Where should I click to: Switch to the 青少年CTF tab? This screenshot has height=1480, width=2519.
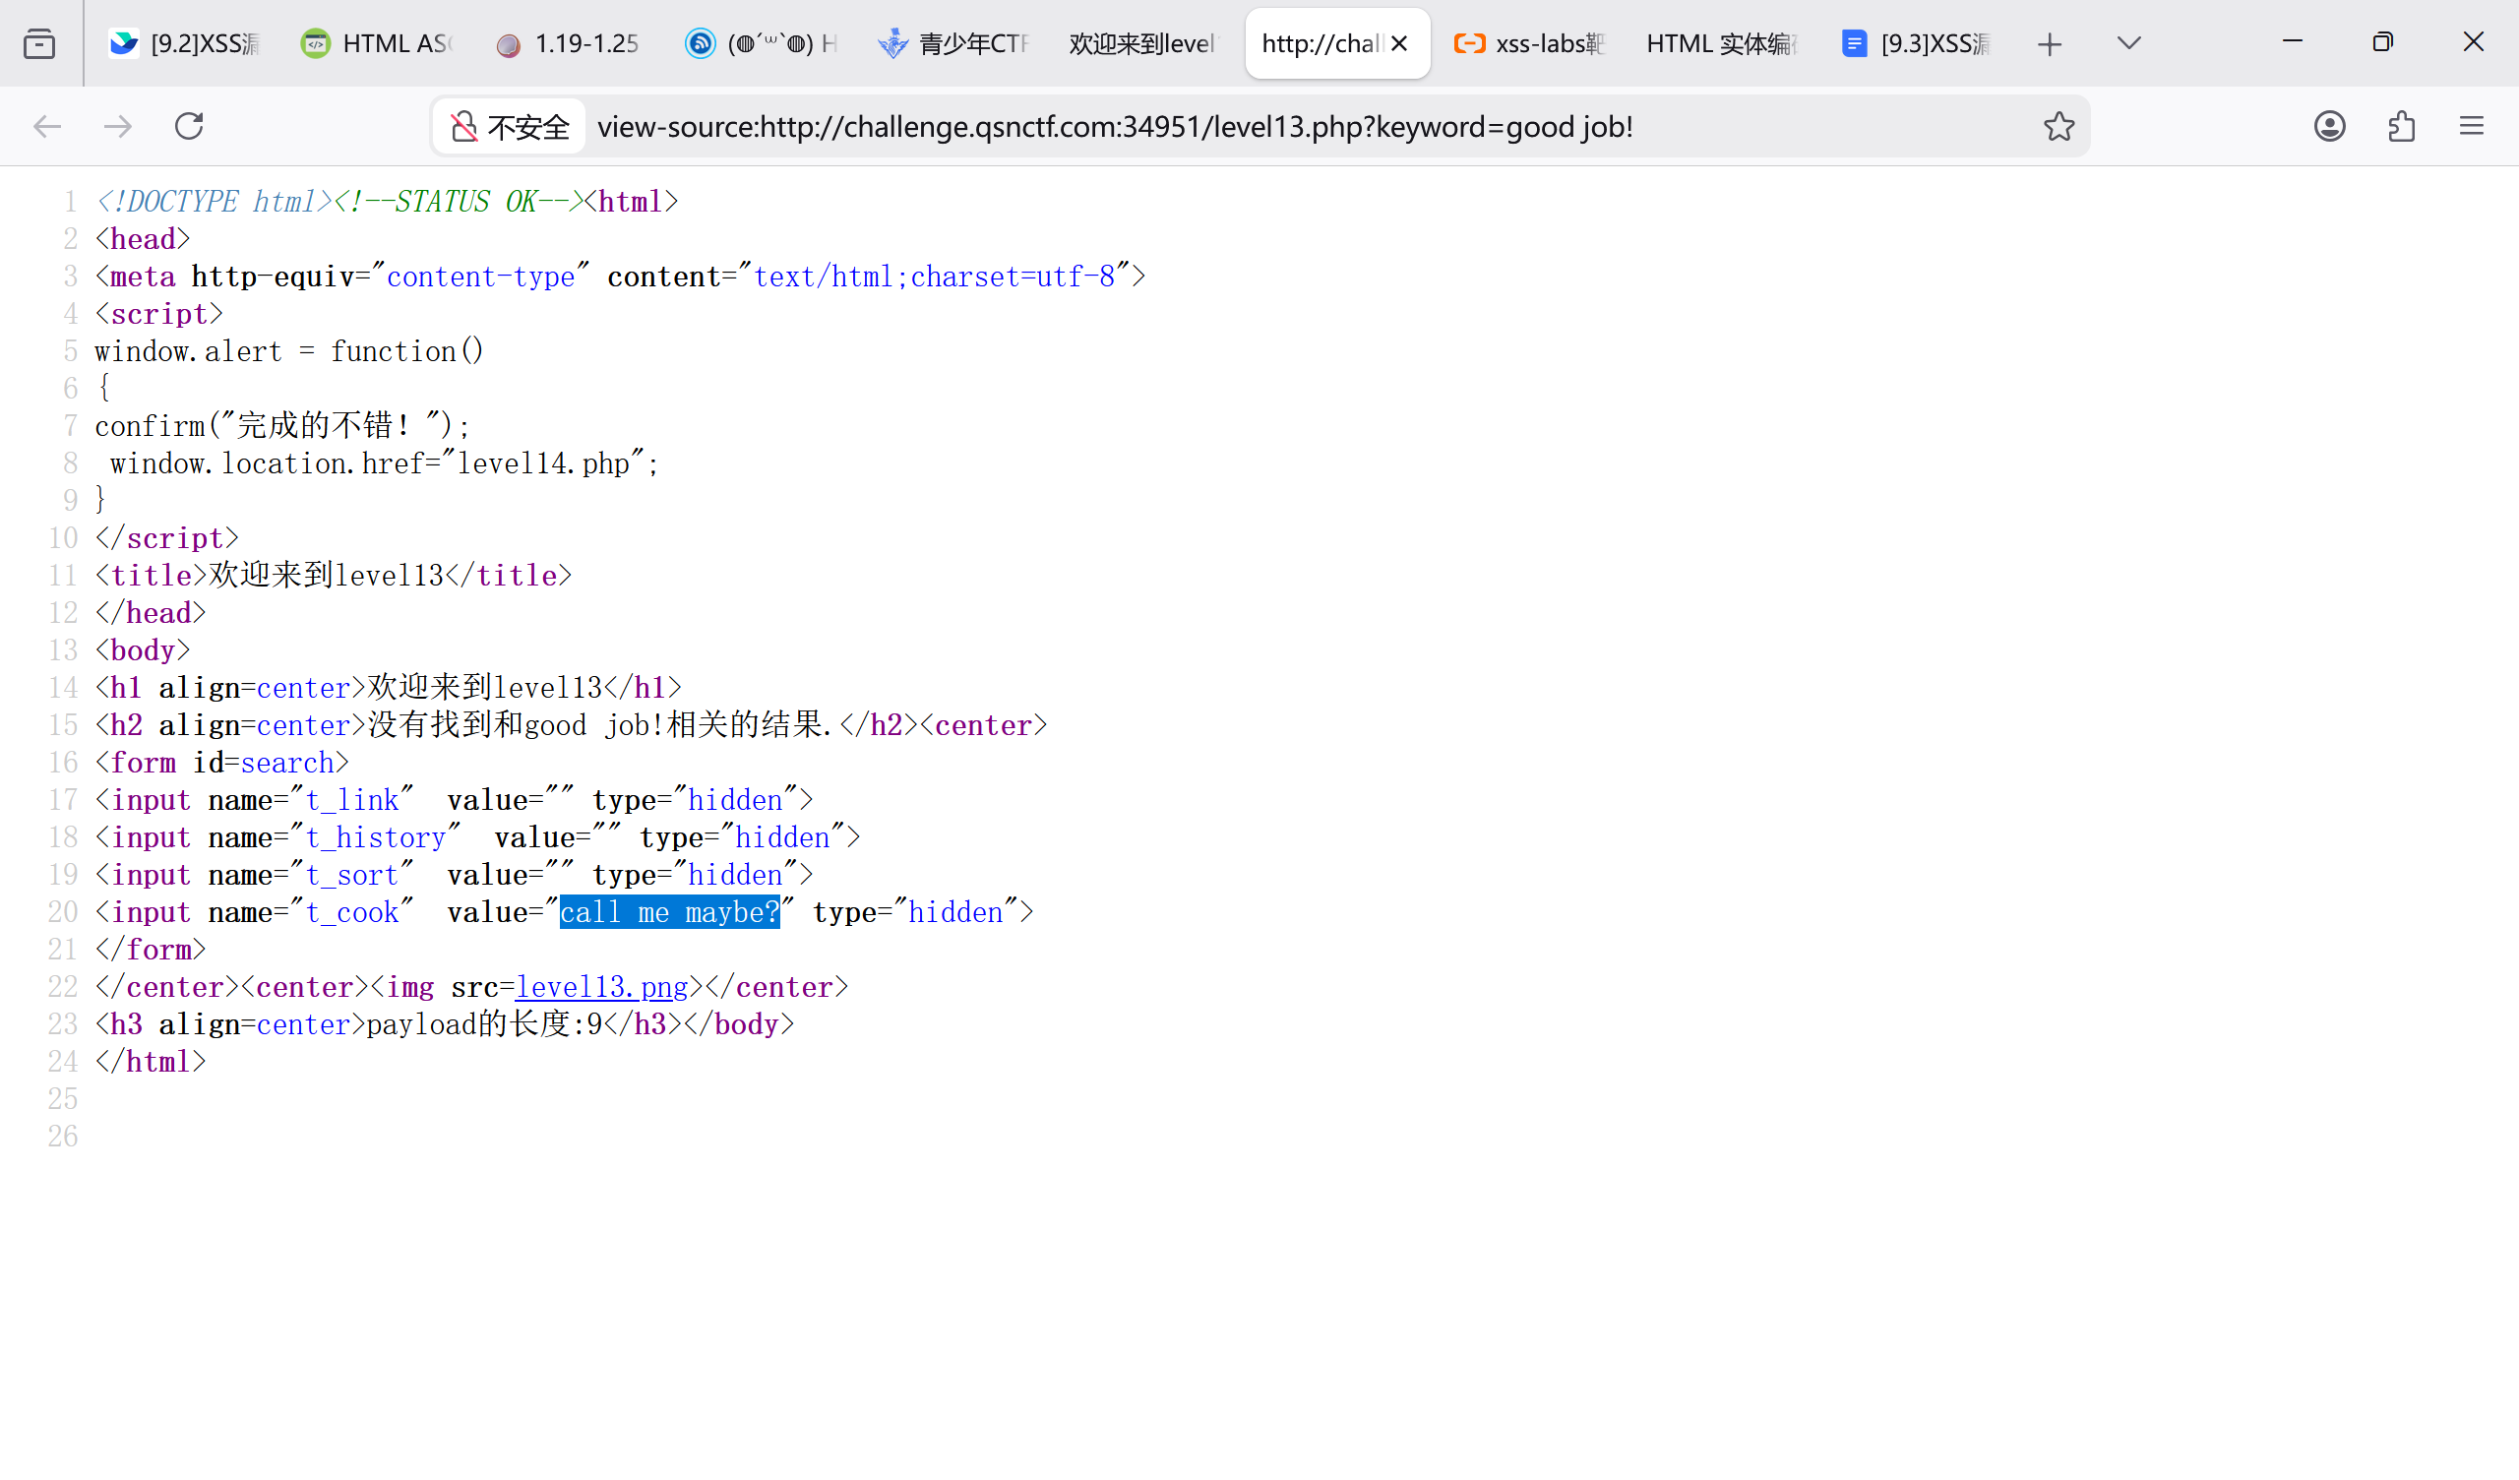tap(952, 44)
